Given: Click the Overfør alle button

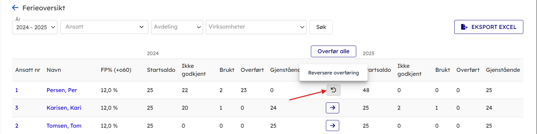Looking at the screenshot, I should click(x=333, y=51).
